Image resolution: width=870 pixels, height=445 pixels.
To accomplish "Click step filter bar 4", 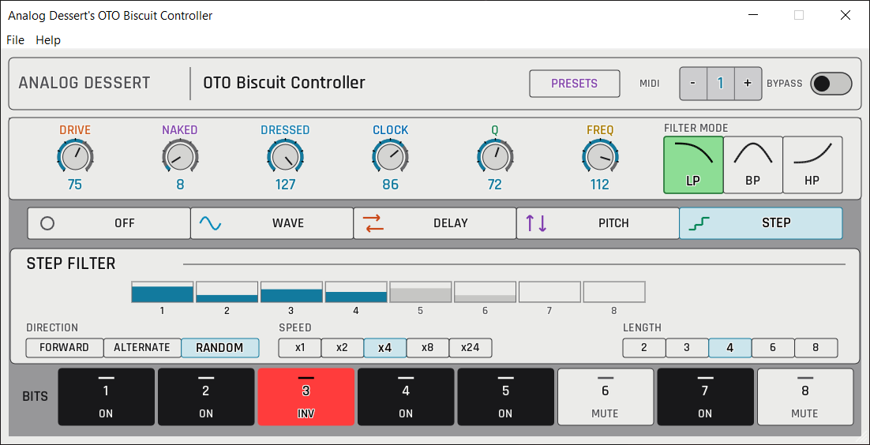I will [x=355, y=292].
